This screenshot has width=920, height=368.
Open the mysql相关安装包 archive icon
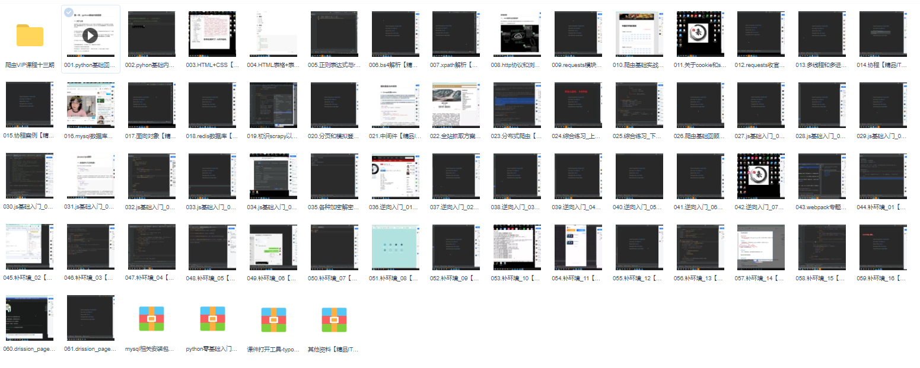151,319
